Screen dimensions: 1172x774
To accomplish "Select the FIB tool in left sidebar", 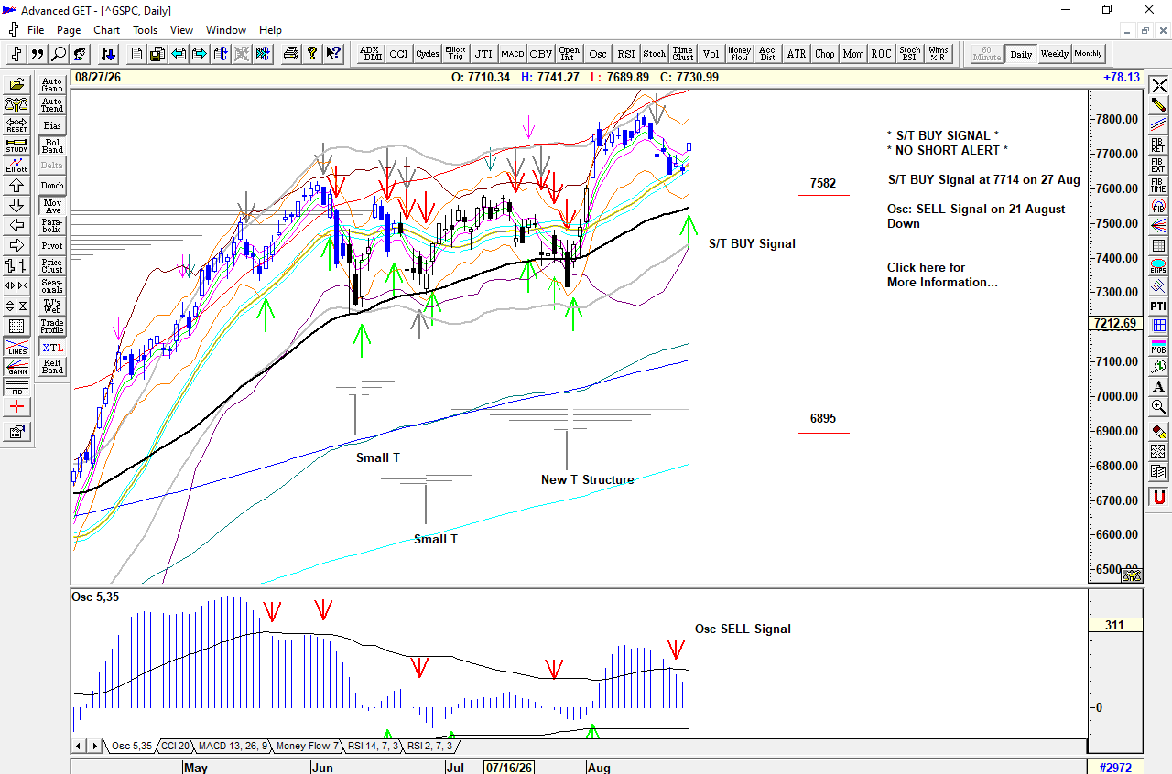I will tap(17, 388).
